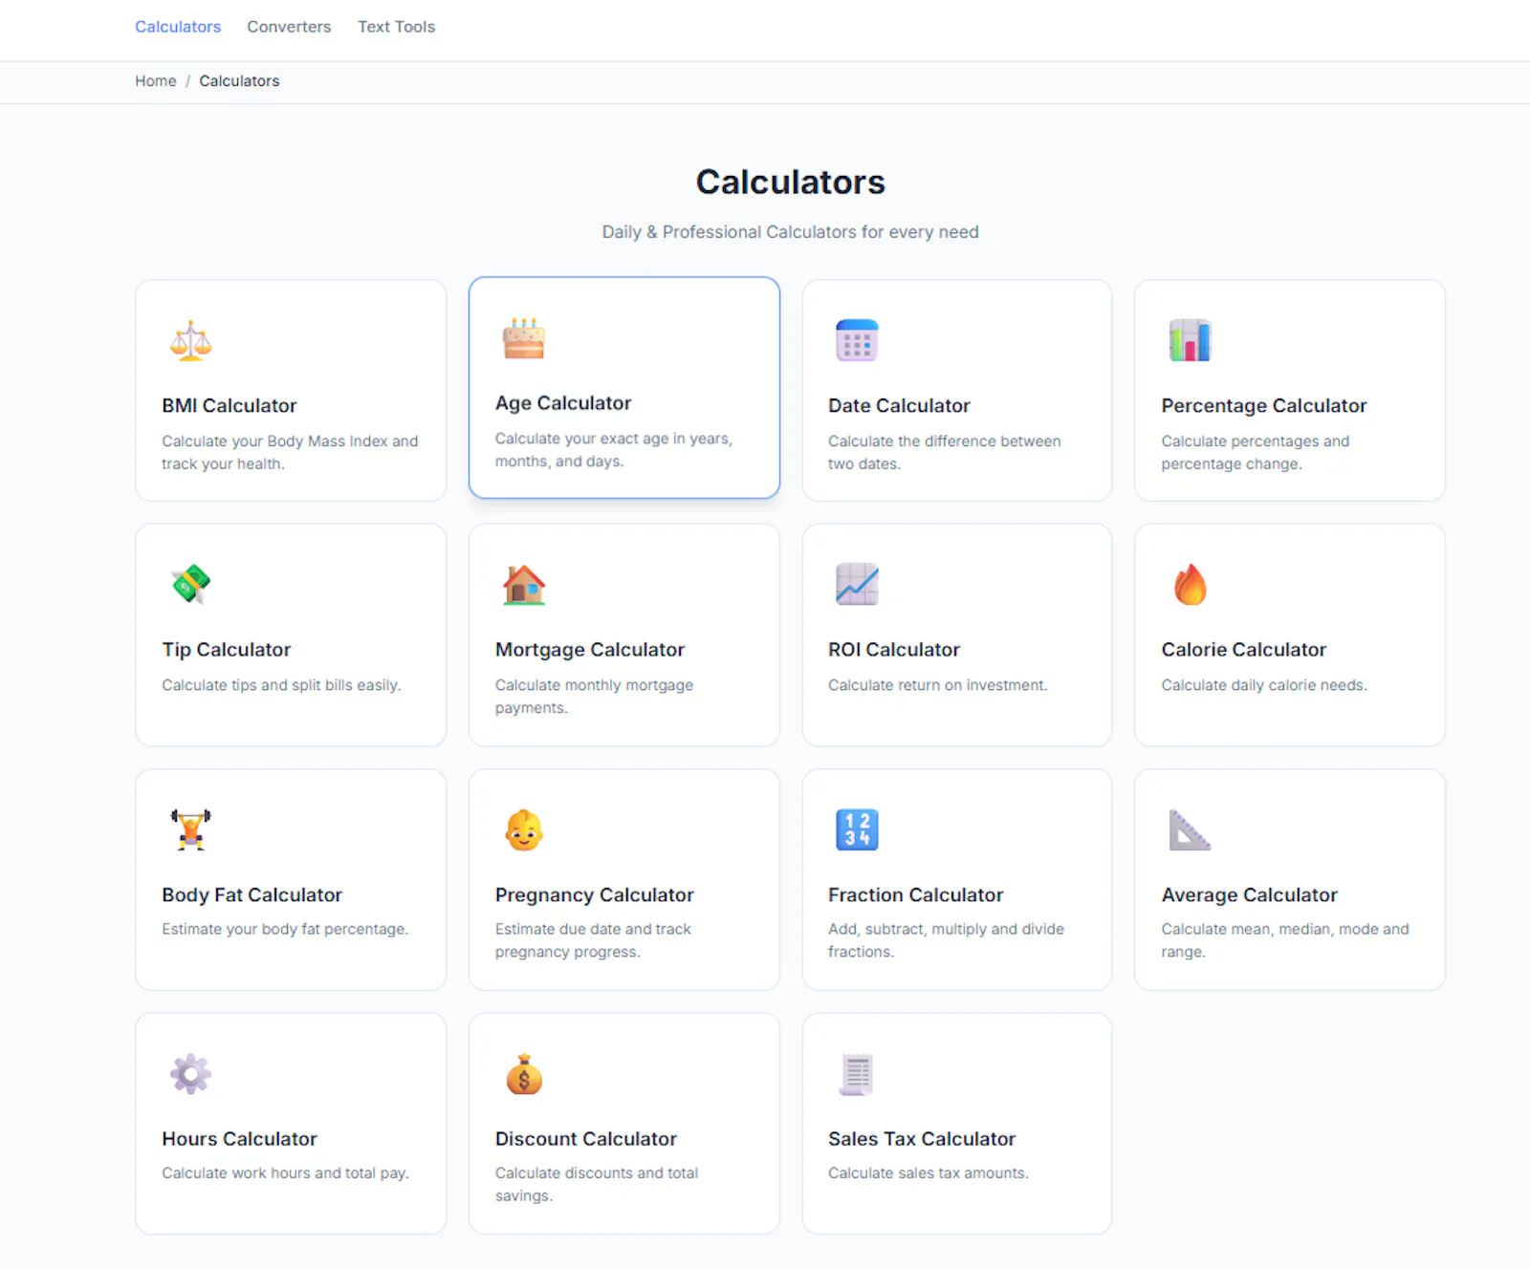The image size is (1530, 1269).
Task: Click the large Calculators page heading
Action: click(790, 182)
